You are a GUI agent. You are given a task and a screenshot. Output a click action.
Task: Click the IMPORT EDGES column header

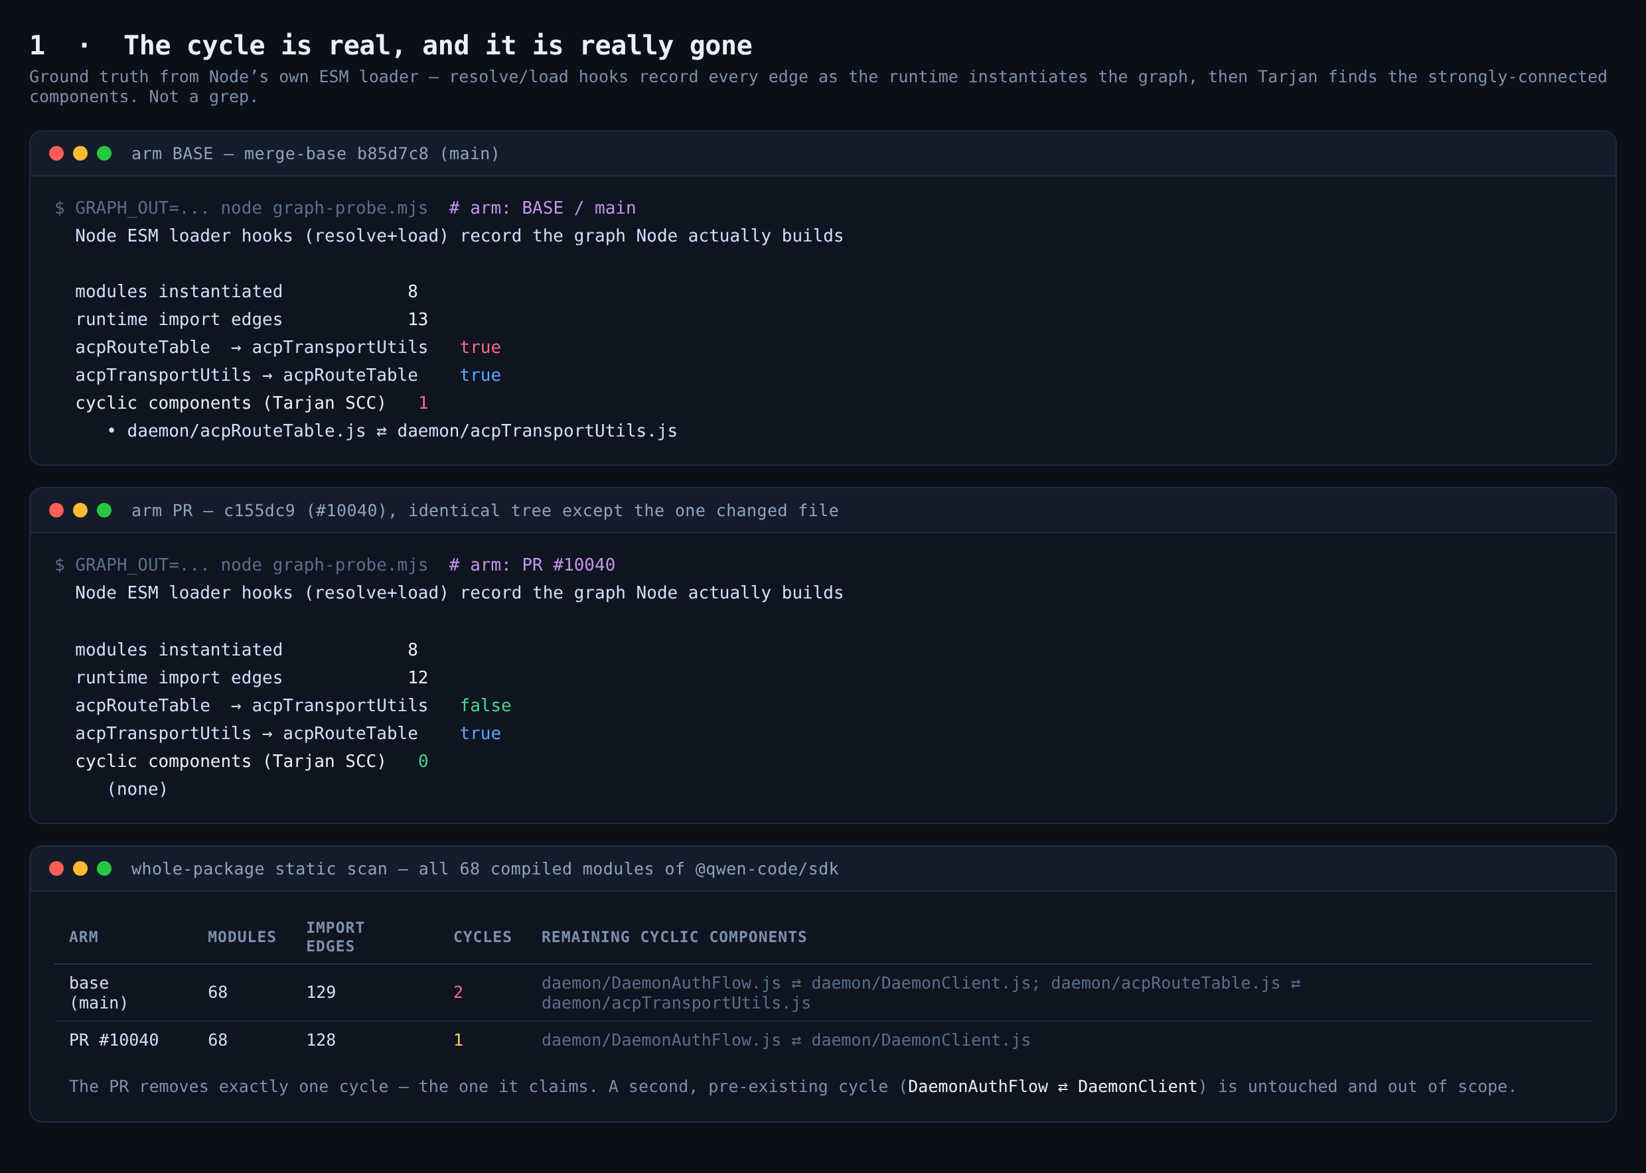click(x=335, y=937)
